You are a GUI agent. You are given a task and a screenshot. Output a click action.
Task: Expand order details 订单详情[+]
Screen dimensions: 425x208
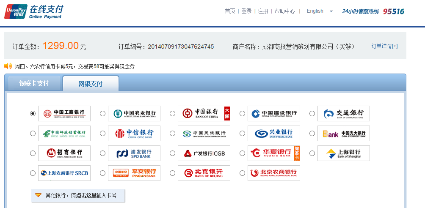point(384,46)
